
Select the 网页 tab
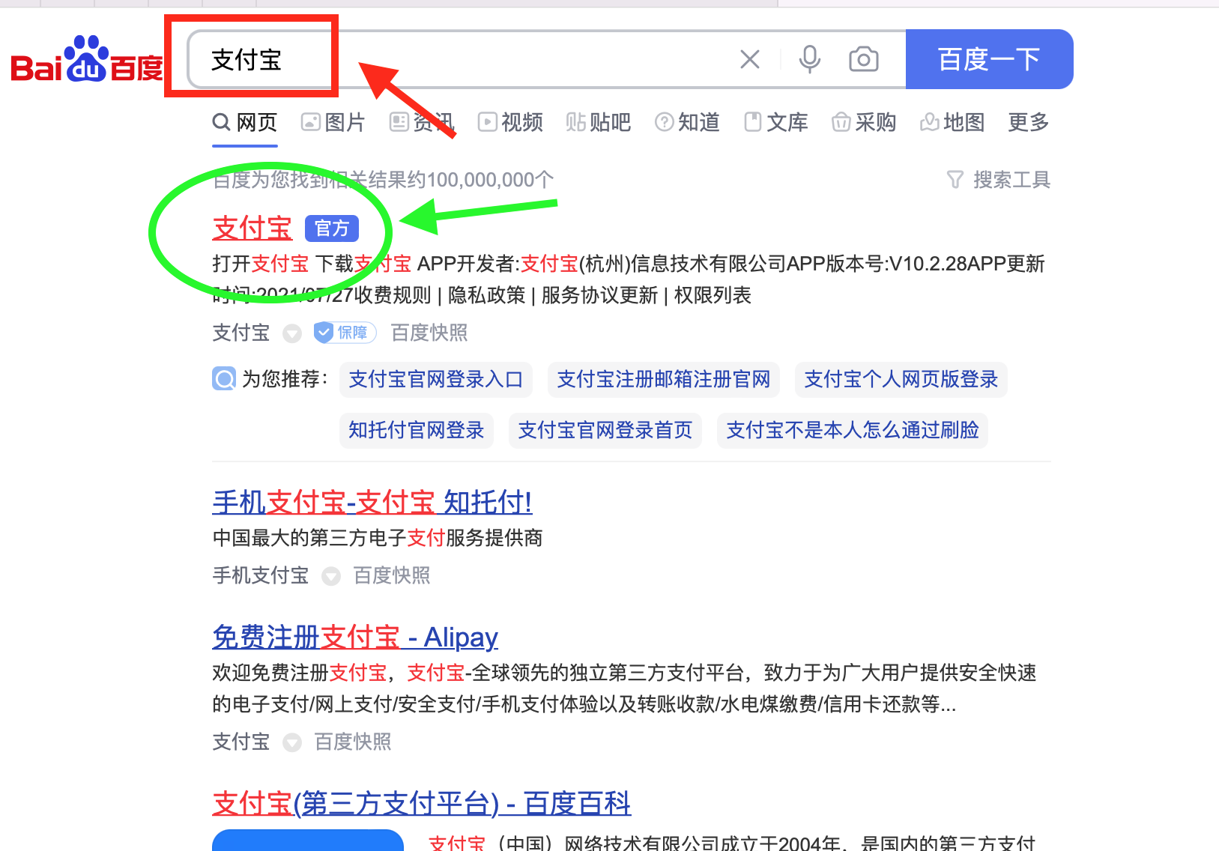tap(245, 122)
